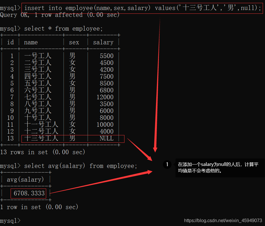This screenshot has height=226, width=265.
Task: Click the 'avg(salary)' result column header
Action: point(25,180)
